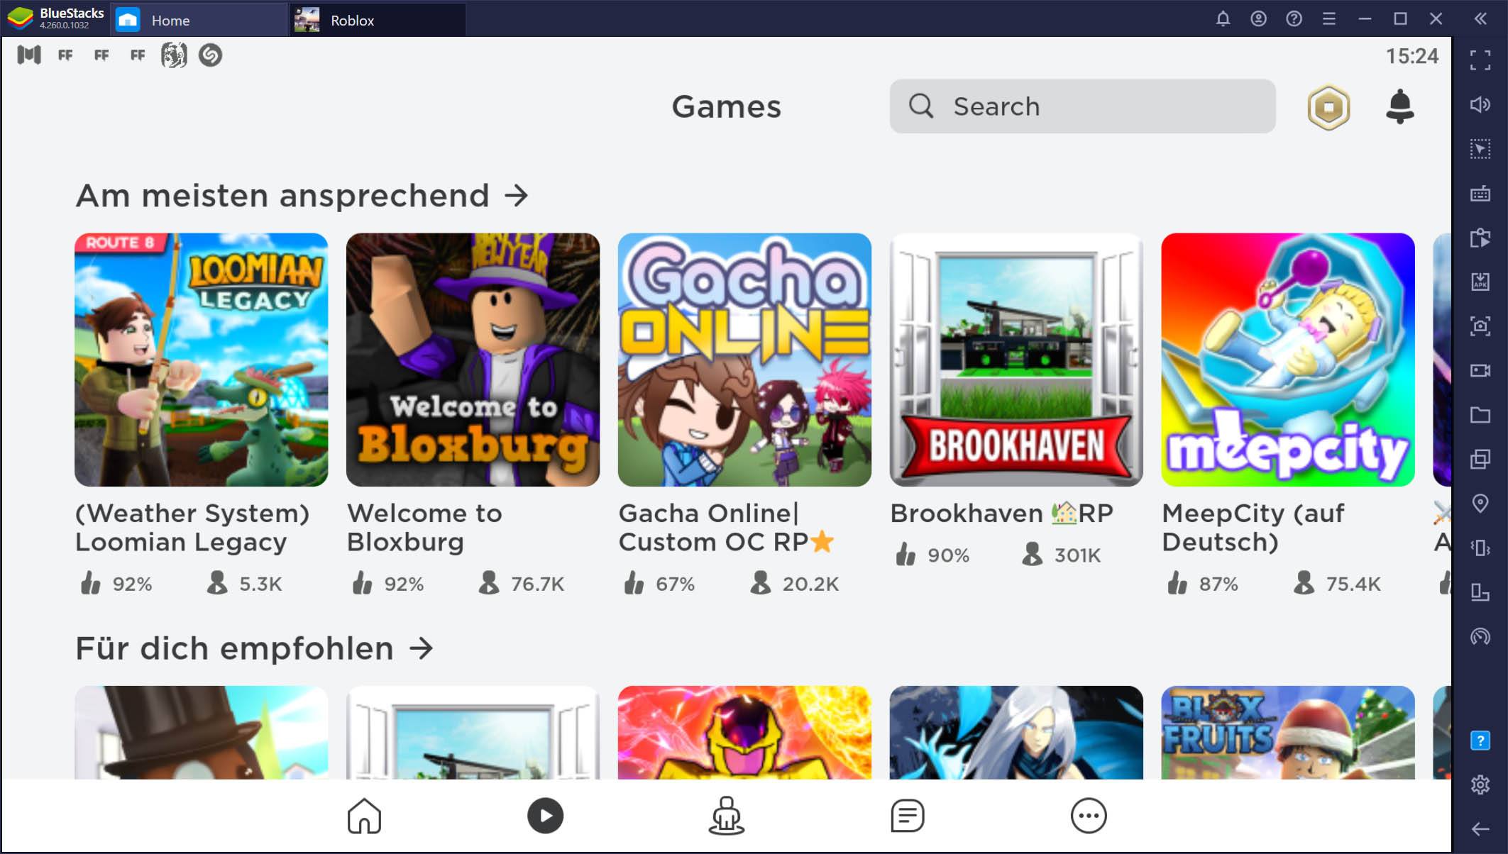Click the Gacha Online Custom OC RP thumbnail
The width and height of the screenshot is (1508, 854).
coord(744,359)
